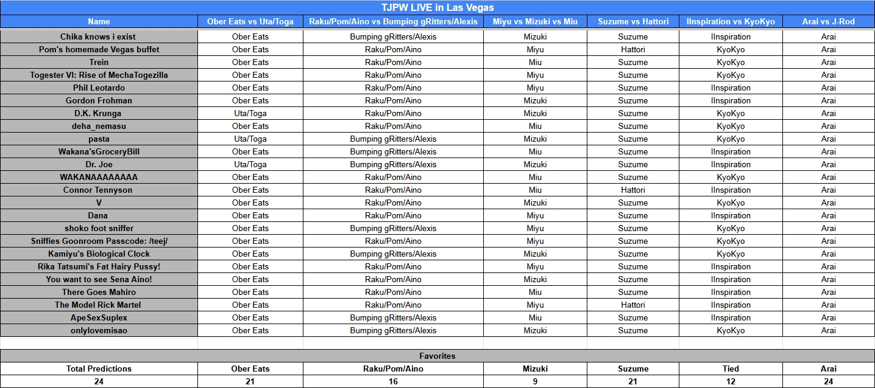Click the 'shoko foot sniffer' name cell

pos(99,228)
